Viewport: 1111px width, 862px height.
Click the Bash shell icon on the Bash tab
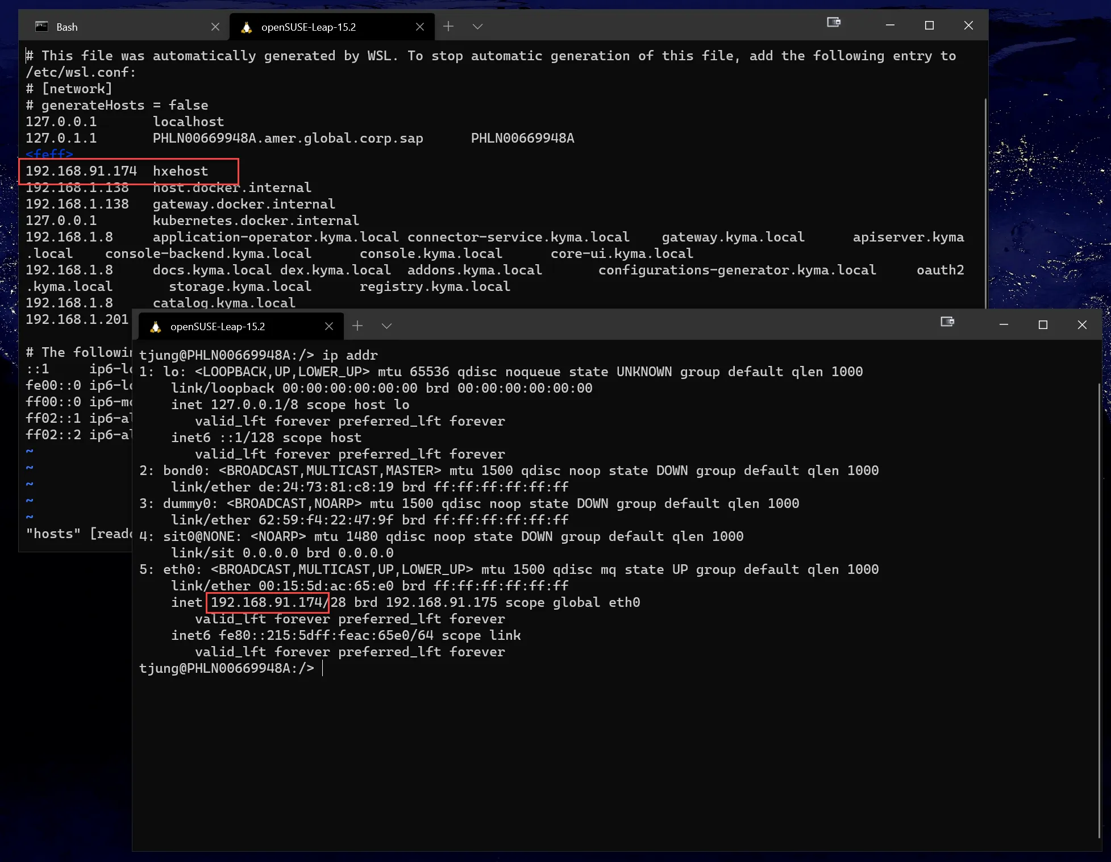(x=41, y=26)
